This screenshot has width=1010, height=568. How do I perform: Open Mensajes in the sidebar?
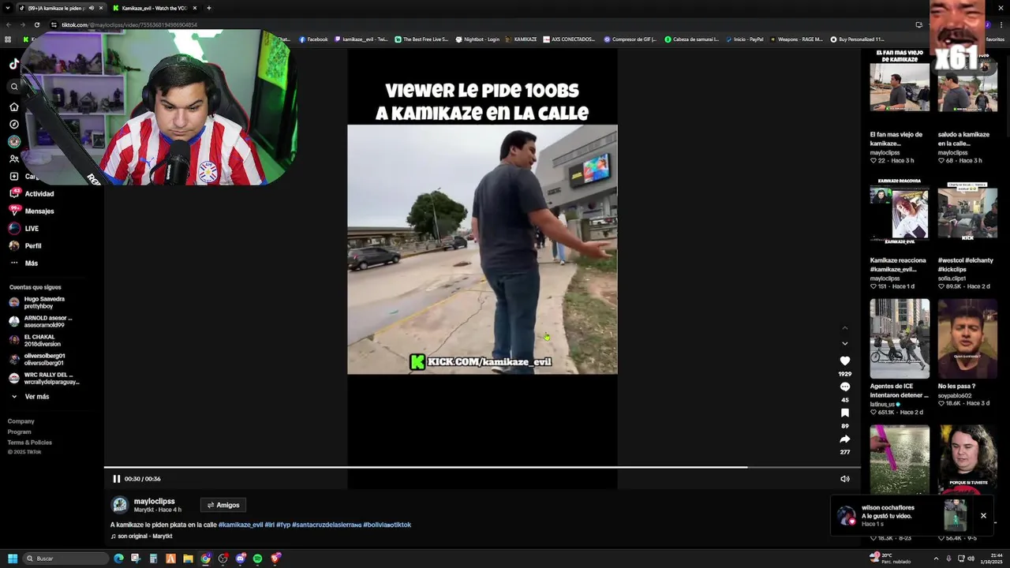32,211
